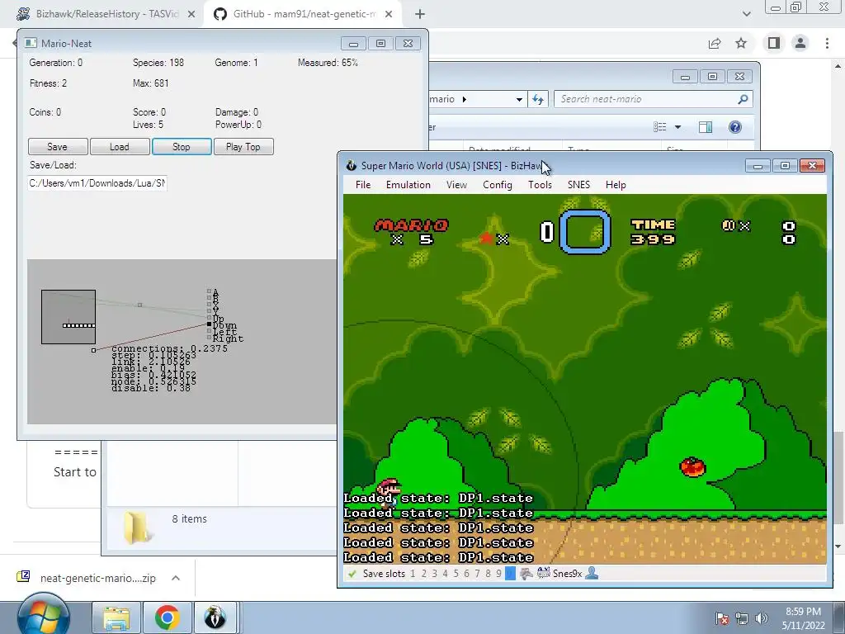The width and height of the screenshot is (845, 634).
Task: Open BizHawk from the taskbar
Action: [215, 617]
